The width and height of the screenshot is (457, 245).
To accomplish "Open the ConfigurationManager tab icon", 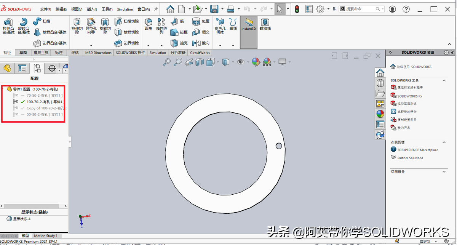I will [x=37, y=68].
